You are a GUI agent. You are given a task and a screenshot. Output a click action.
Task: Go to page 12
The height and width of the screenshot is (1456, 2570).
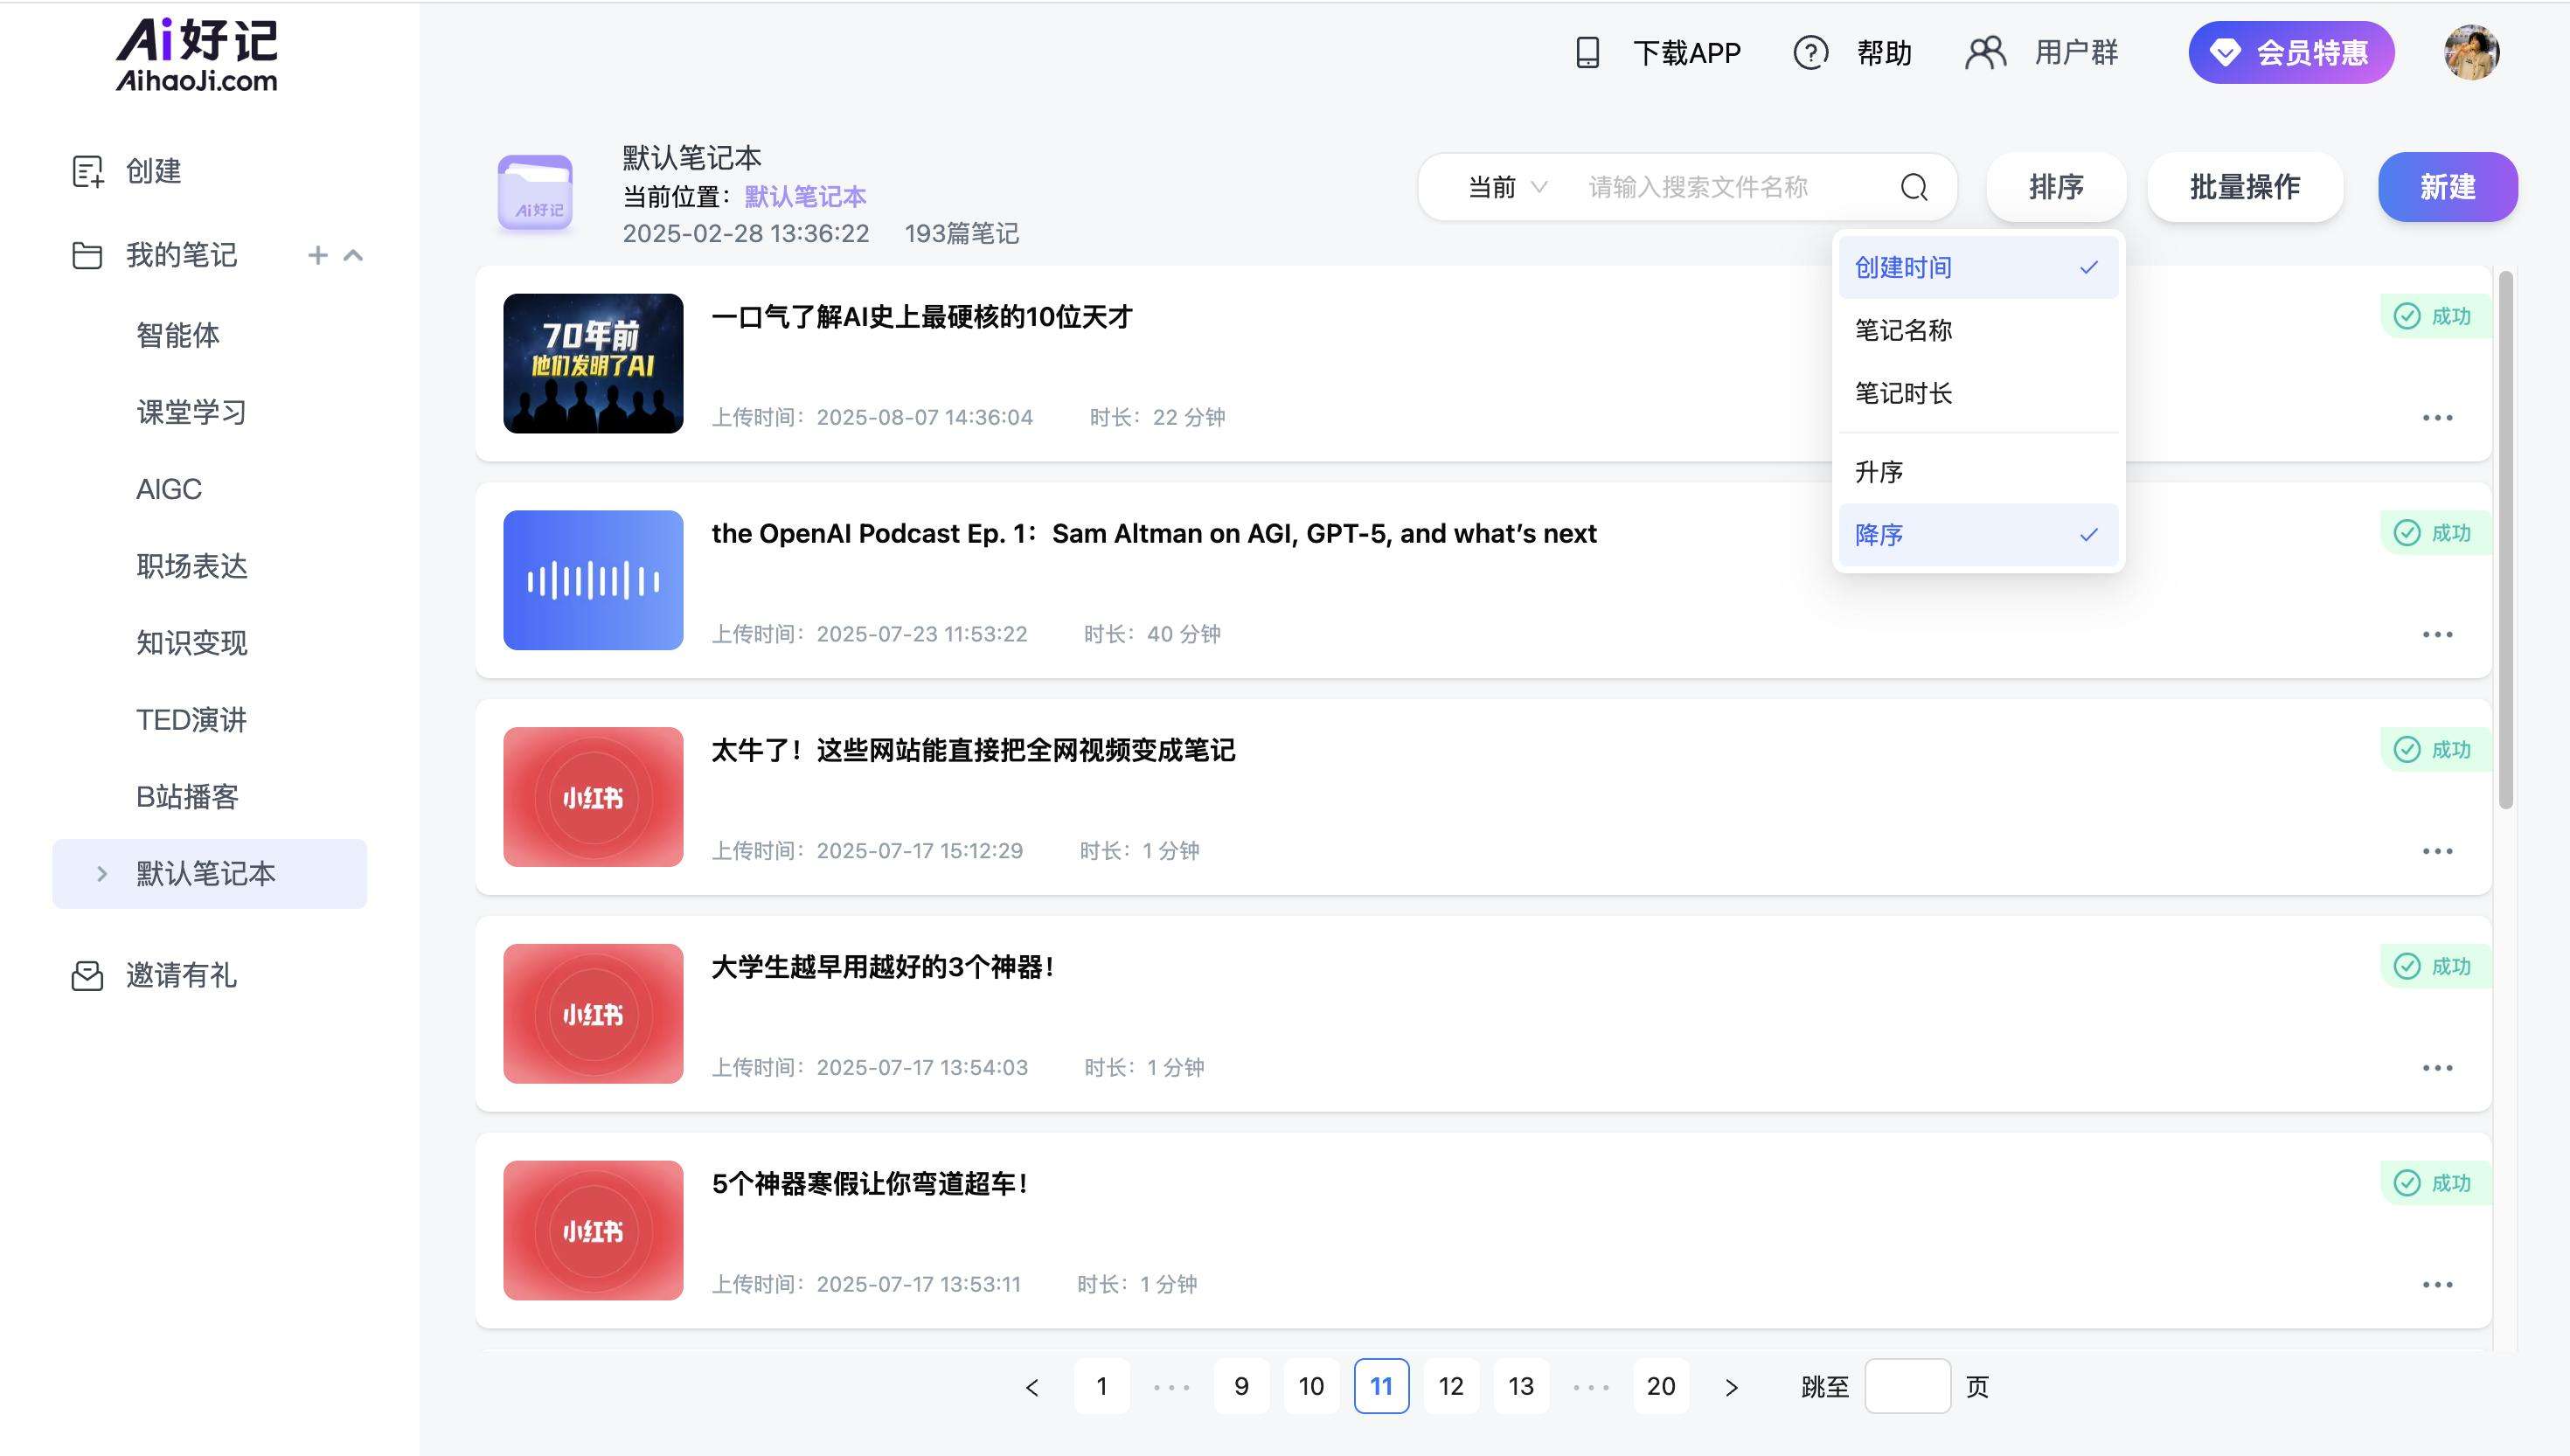point(1450,1386)
